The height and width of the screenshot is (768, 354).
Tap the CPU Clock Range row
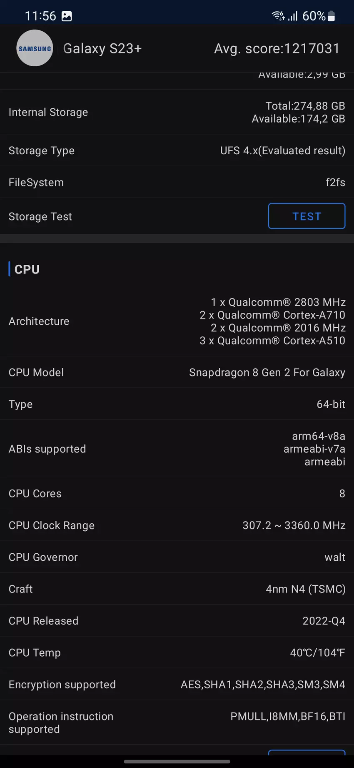(177, 525)
